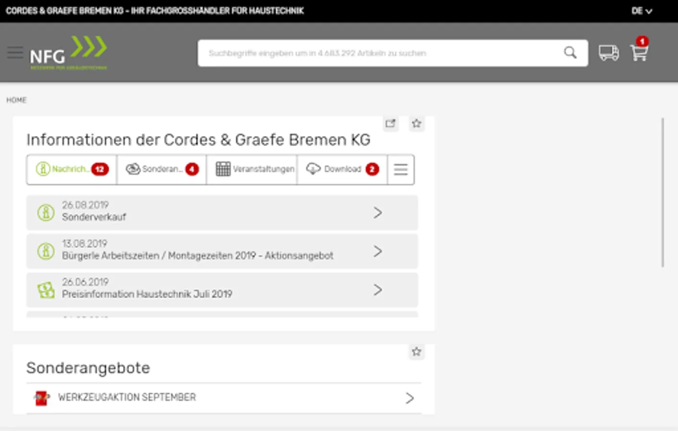Click the date 13.08.2019
Viewport: 678px width, 431px height.
point(84,244)
